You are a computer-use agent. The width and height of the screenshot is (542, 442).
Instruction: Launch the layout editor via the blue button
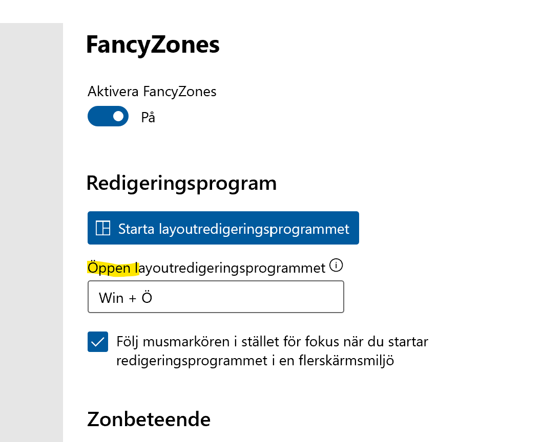(223, 228)
